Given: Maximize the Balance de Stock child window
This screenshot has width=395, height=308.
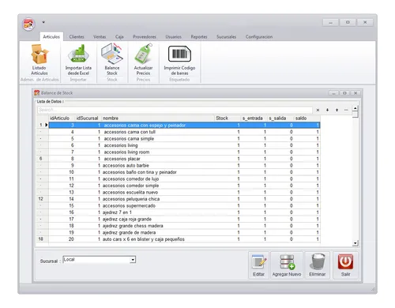Looking at the screenshot, I should click(x=344, y=93).
